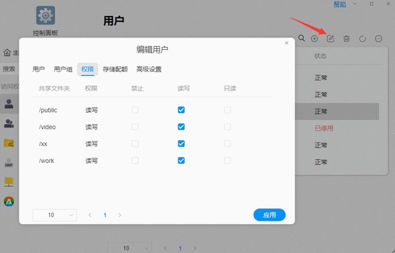Open the shared folder sidebar icon
Viewport: 395px width, 253px height.
tap(9, 143)
